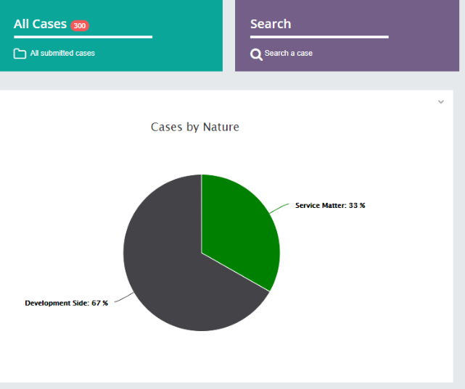
Task: Click the white underline beneath Search heading
Action: [x=319, y=37]
